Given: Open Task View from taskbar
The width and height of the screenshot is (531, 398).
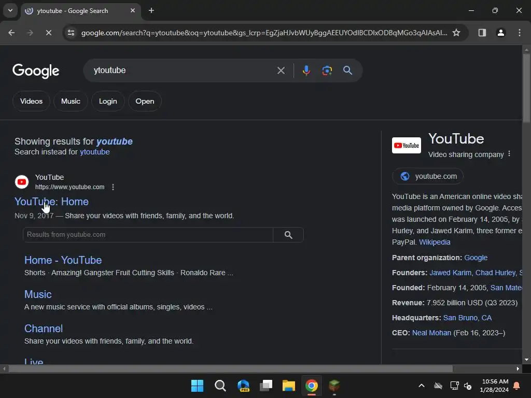Looking at the screenshot, I should (x=266, y=386).
